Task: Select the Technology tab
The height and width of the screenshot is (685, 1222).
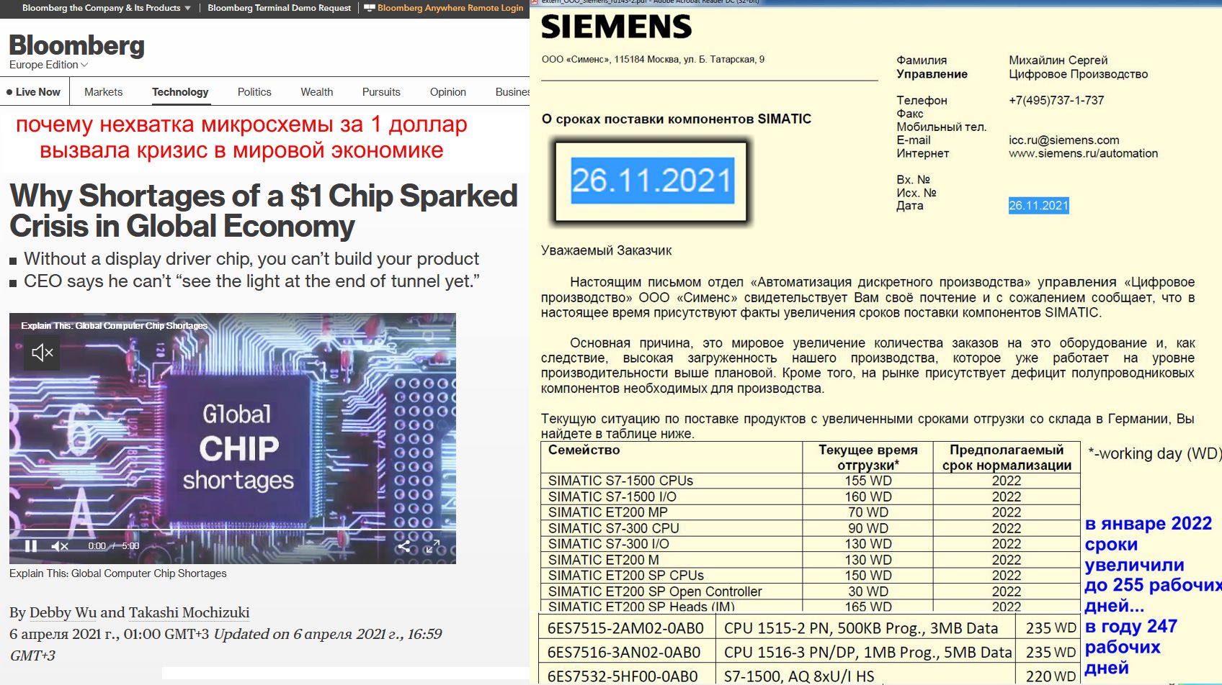Action: pos(180,92)
